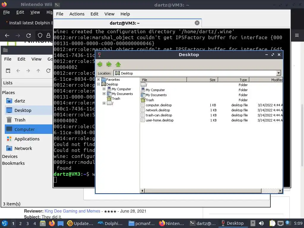The height and width of the screenshot is (228, 304).
Task: Sort by the Size column header
Action: click(x=202, y=80)
